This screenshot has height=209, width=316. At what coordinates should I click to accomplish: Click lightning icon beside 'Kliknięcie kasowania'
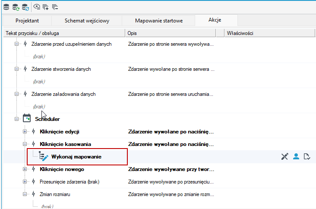[33, 144]
